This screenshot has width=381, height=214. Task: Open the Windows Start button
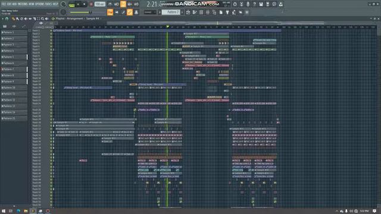[4, 211]
